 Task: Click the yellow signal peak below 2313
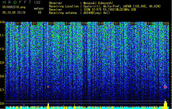(48, 106)
